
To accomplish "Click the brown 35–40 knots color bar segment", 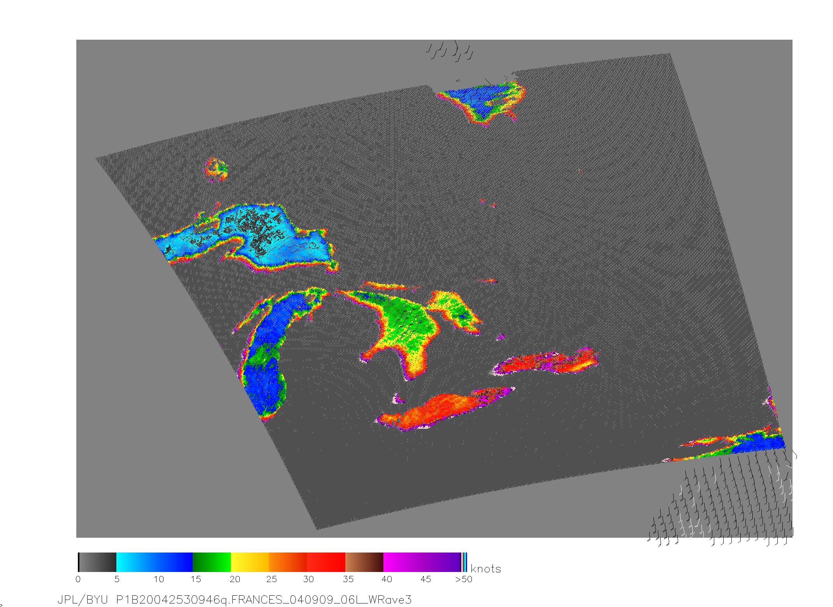I will click(x=364, y=562).
